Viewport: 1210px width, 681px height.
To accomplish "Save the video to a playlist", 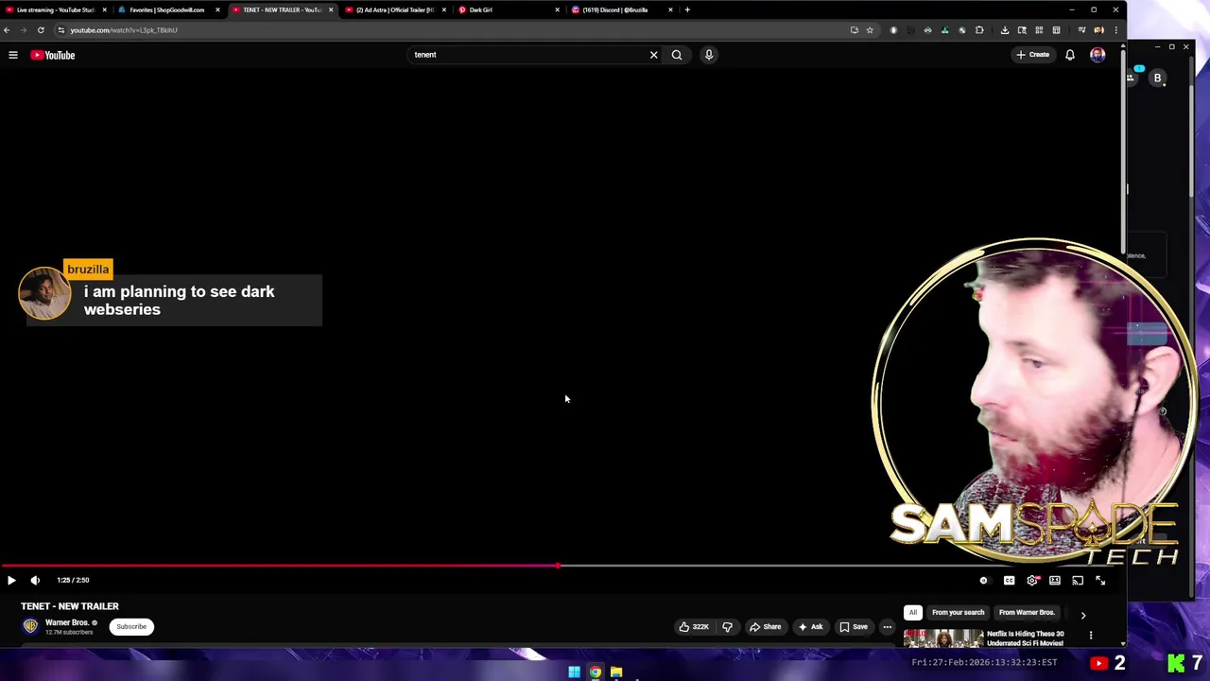I will click(854, 626).
